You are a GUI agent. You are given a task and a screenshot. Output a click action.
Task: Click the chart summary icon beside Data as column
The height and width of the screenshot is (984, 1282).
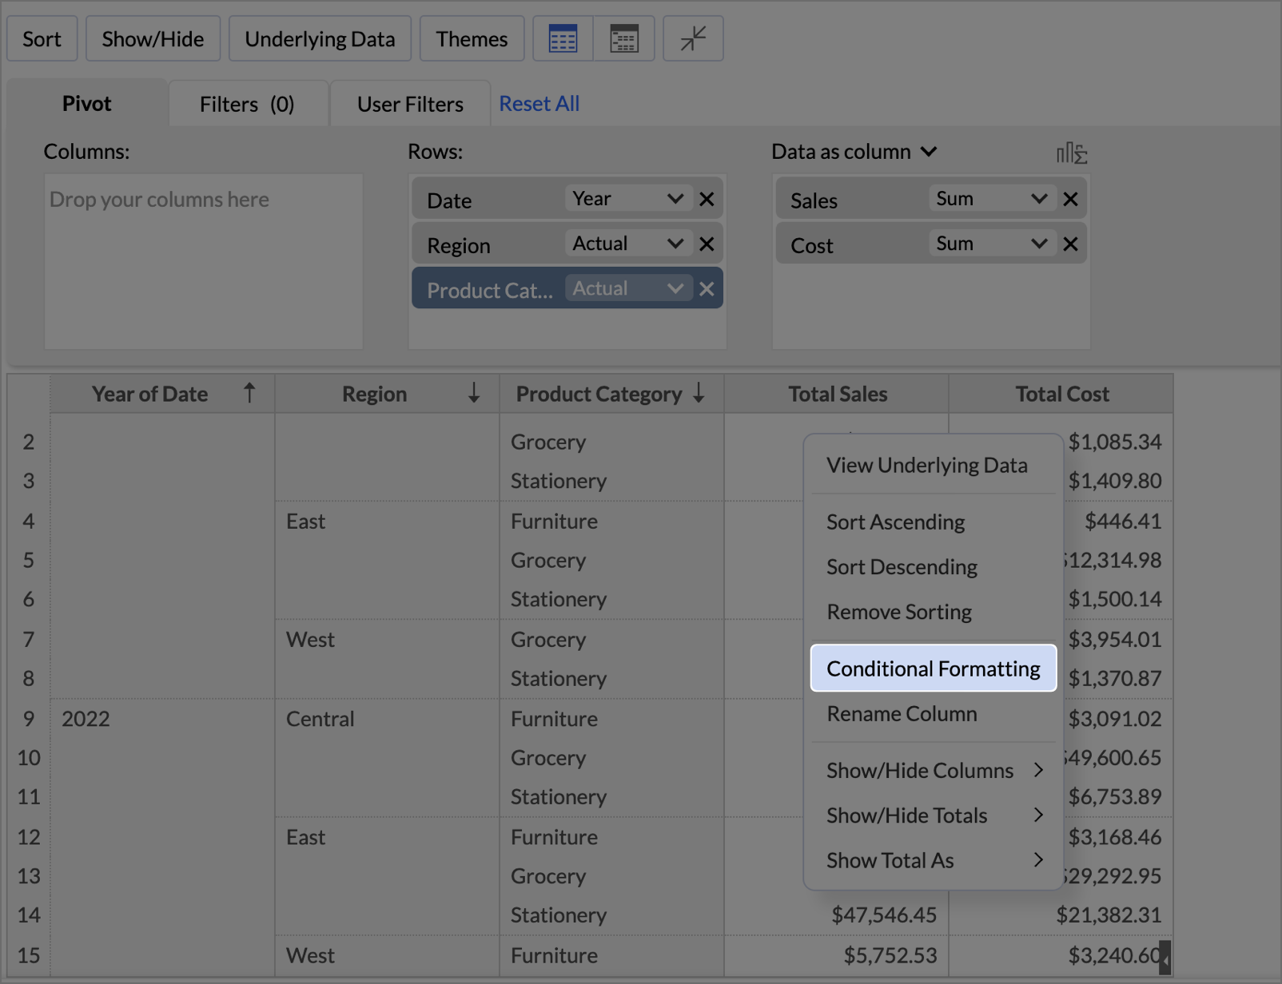click(x=1072, y=153)
